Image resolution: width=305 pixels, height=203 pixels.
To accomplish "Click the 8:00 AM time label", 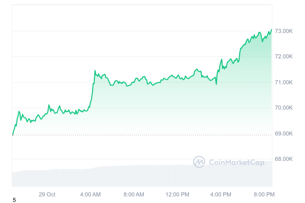I will [134, 195].
